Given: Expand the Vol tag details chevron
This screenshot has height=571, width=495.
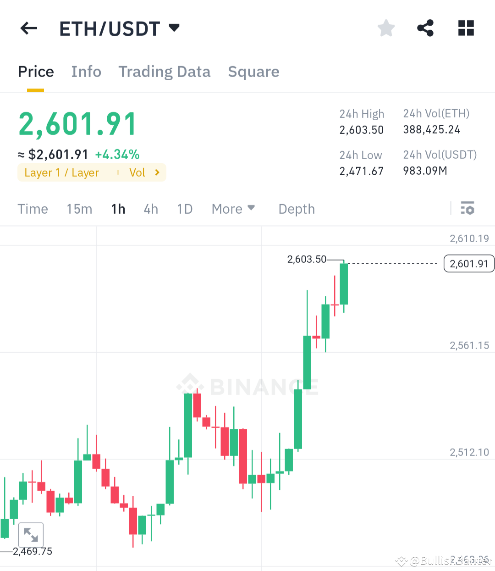Looking at the screenshot, I should coord(156,172).
